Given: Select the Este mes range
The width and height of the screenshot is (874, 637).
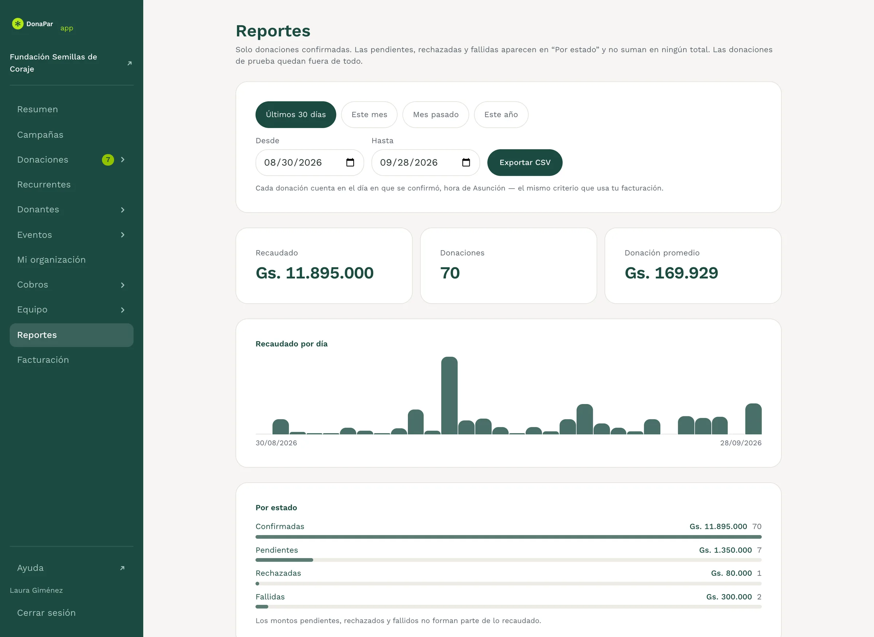Looking at the screenshot, I should 369,115.
